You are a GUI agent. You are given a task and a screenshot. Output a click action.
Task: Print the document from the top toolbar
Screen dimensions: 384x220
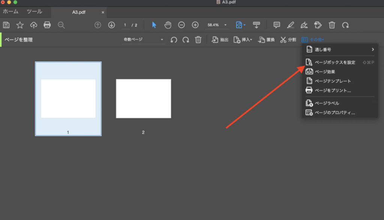pos(46,25)
